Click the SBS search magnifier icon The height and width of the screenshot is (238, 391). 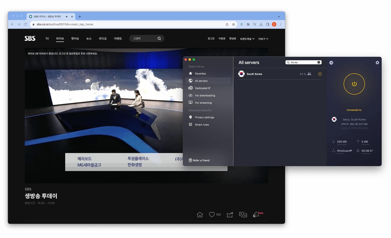[x=159, y=38]
